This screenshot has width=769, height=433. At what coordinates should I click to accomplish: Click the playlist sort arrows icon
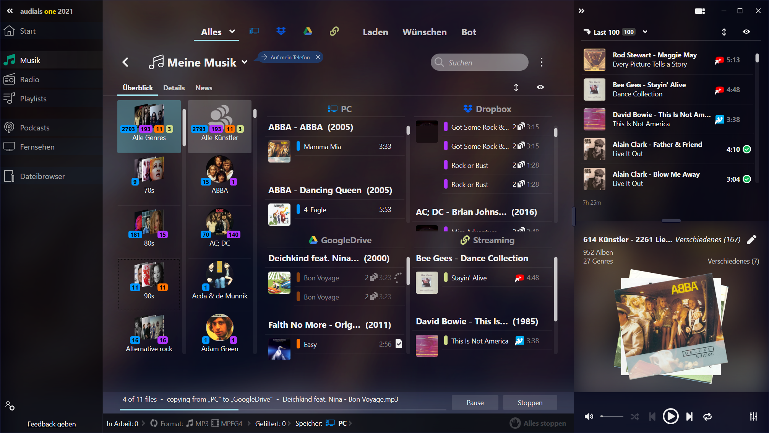click(x=724, y=32)
